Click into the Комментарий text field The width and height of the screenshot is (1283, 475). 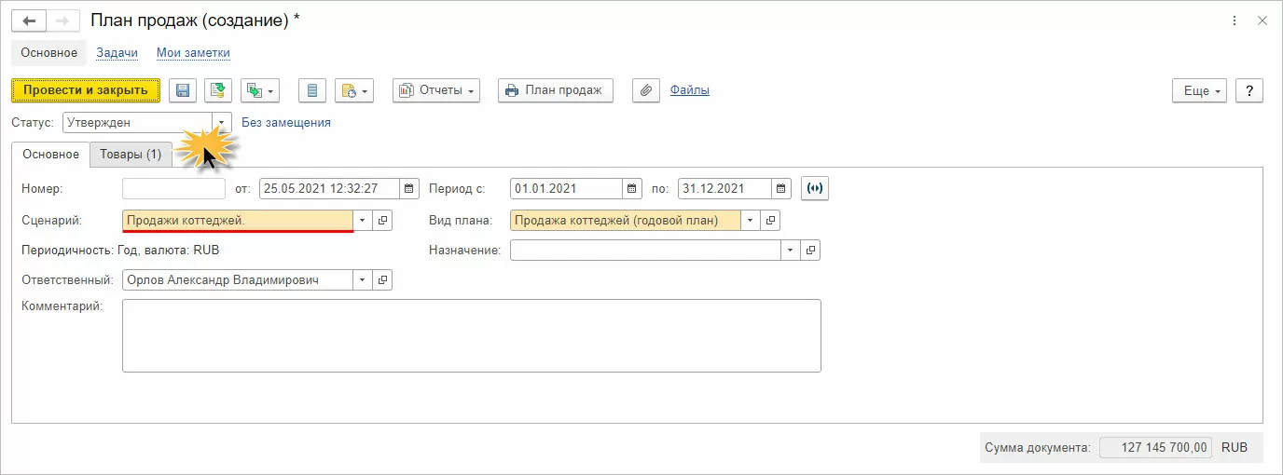click(471, 335)
